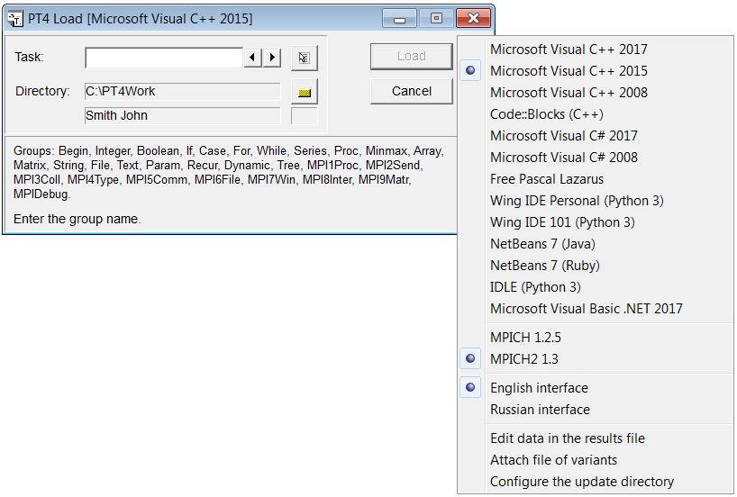This screenshot has height=497, width=737.
Task: Select IDLE (Python 3) environment
Action: pos(595,287)
